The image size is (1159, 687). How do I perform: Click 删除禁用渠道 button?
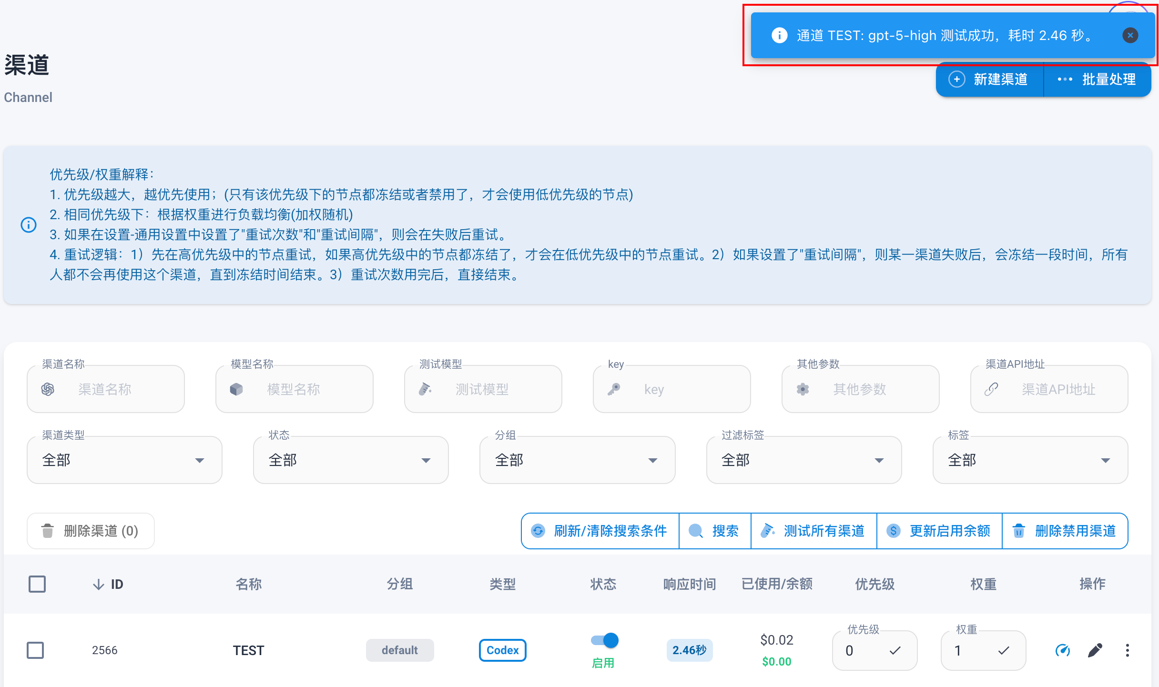click(x=1065, y=531)
